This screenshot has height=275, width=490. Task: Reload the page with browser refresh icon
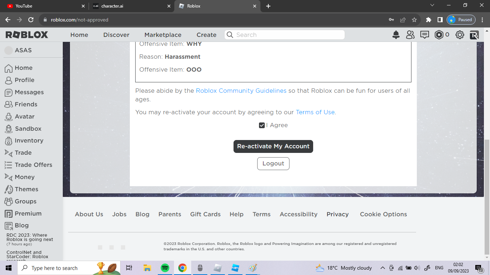[x=31, y=20]
